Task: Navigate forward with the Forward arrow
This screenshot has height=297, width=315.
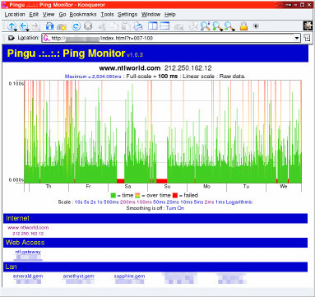Action: point(35,26)
